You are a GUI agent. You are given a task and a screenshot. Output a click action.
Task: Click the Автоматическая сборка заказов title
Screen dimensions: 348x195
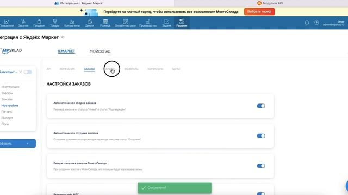(75, 103)
